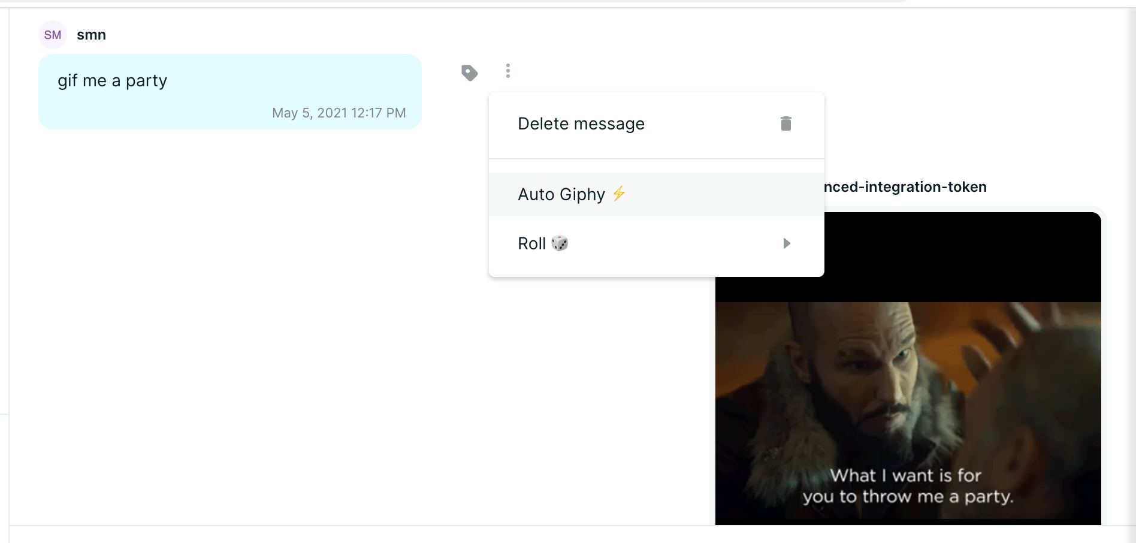This screenshot has height=543, width=1136.
Task: Open the Roll submenu entry
Action: 657,243
